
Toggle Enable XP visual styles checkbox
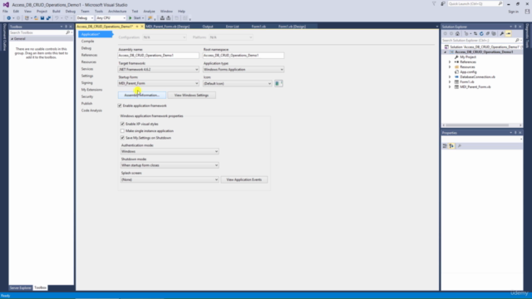[x=122, y=124]
